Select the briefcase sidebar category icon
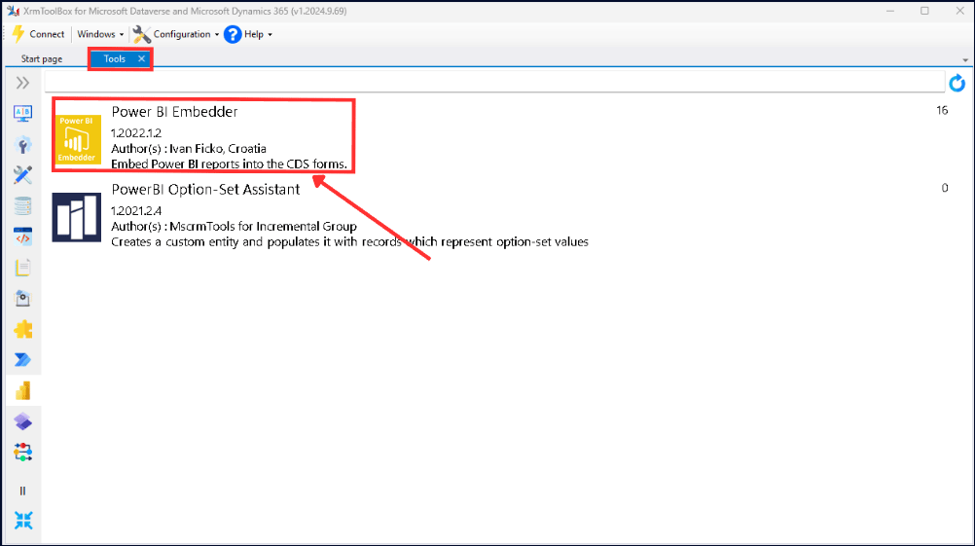Viewport: 975px width, 546px height. click(23, 299)
